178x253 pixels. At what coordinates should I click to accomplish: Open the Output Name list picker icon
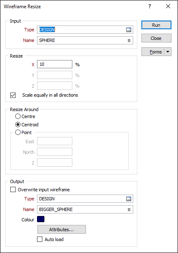point(129,209)
